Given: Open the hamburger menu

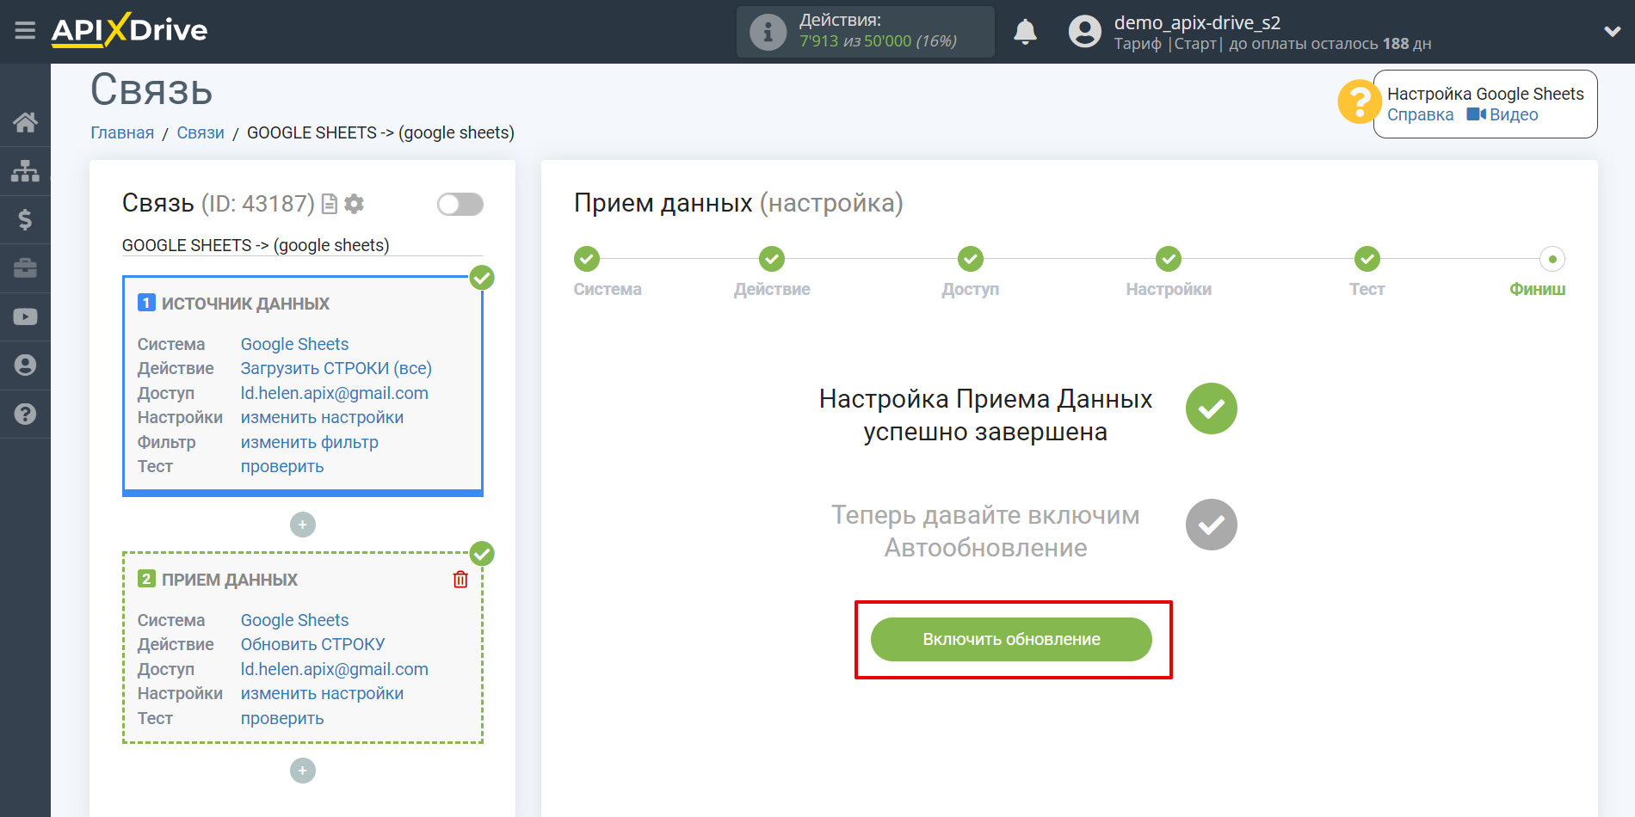Looking at the screenshot, I should (25, 31).
